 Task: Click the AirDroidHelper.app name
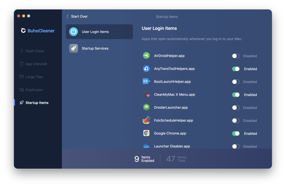click(169, 56)
